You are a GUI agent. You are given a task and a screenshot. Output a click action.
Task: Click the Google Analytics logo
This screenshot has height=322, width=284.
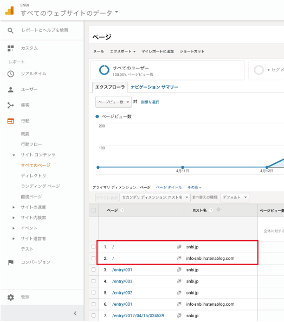click(x=9, y=11)
